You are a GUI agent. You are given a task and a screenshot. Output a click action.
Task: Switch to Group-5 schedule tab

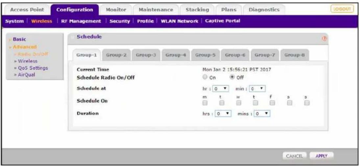pyautogui.click(x=205, y=55)
